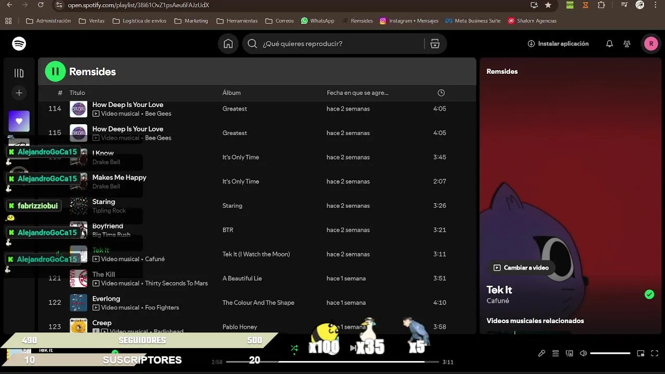This screenshot has width=665, height=374.
Task: Open the miniplayer icon
Action: tap(641, 353)
